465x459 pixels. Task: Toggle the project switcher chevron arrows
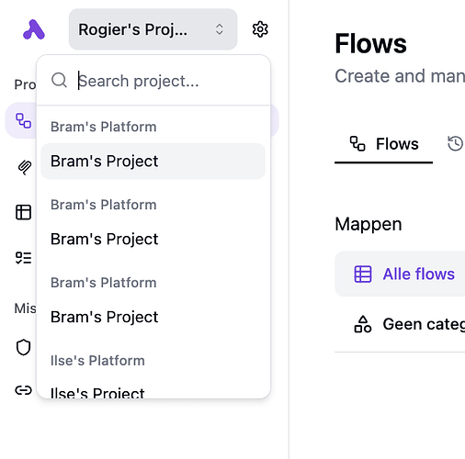220,29
